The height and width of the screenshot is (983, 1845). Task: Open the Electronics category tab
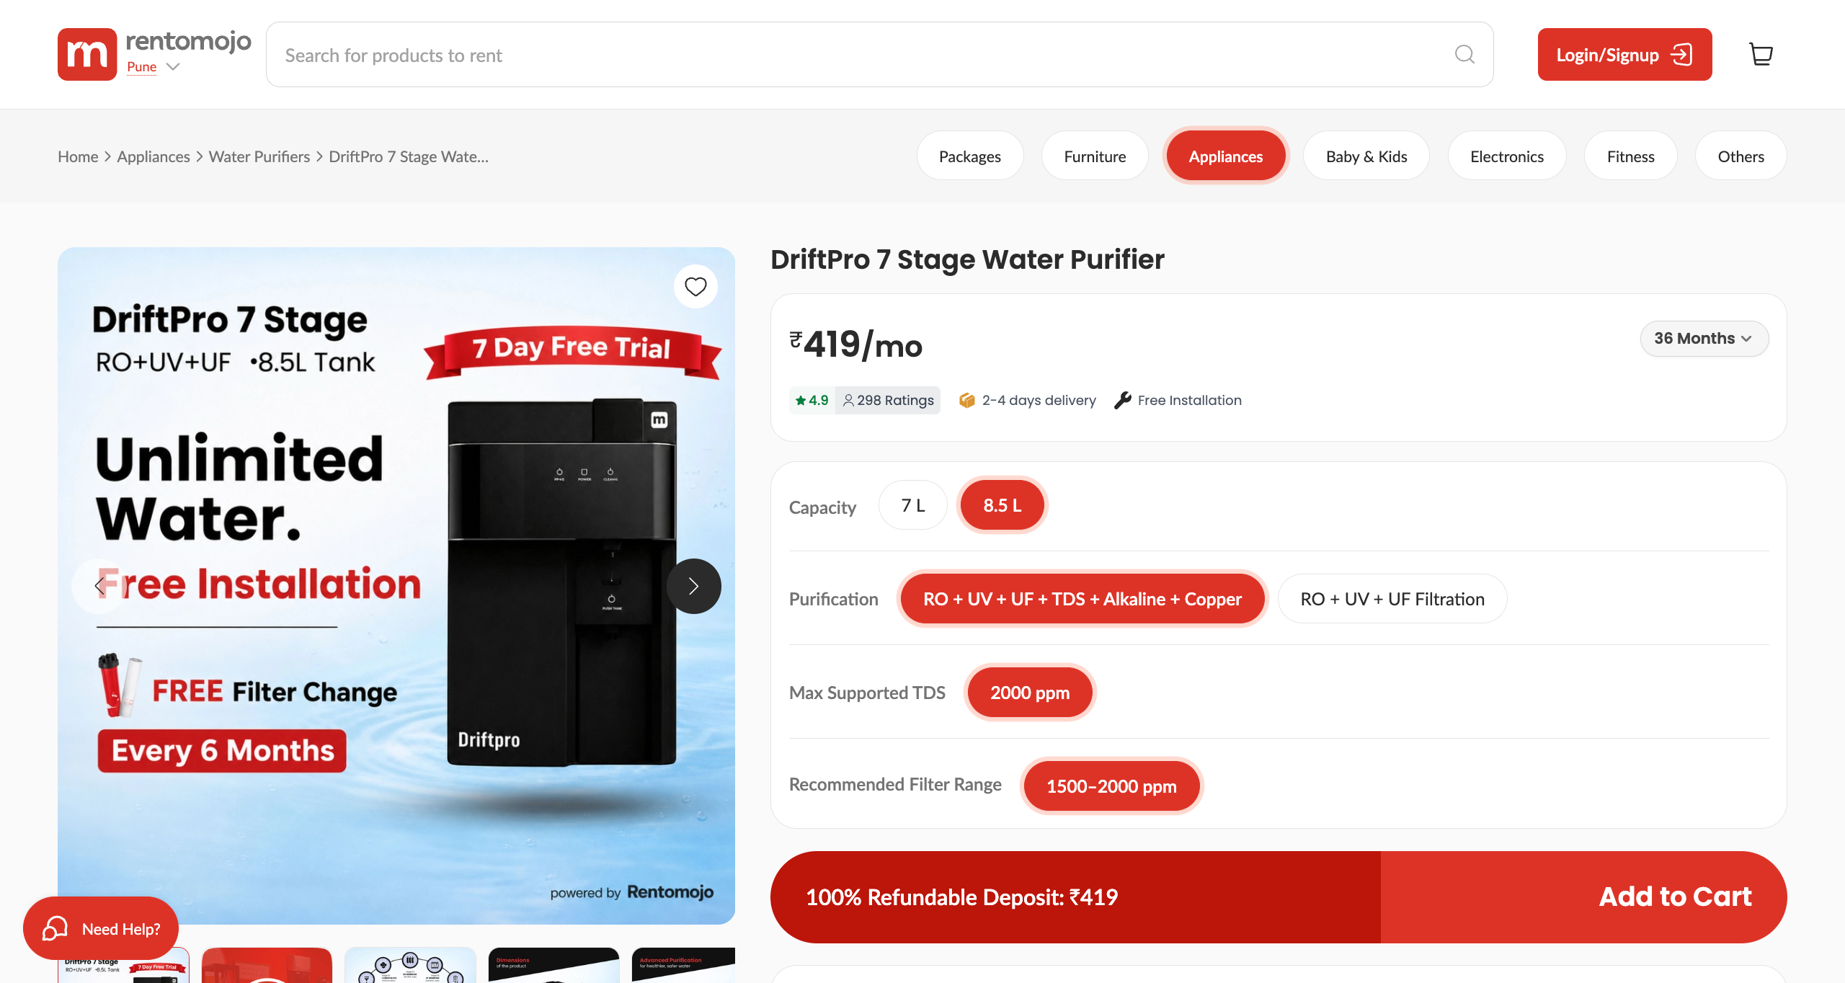1507,156
